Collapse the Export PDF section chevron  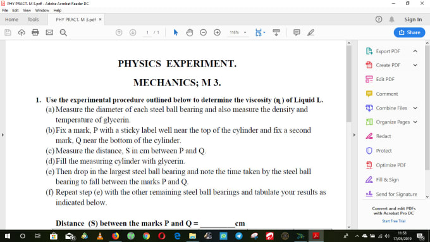click(x=415, y=51)
